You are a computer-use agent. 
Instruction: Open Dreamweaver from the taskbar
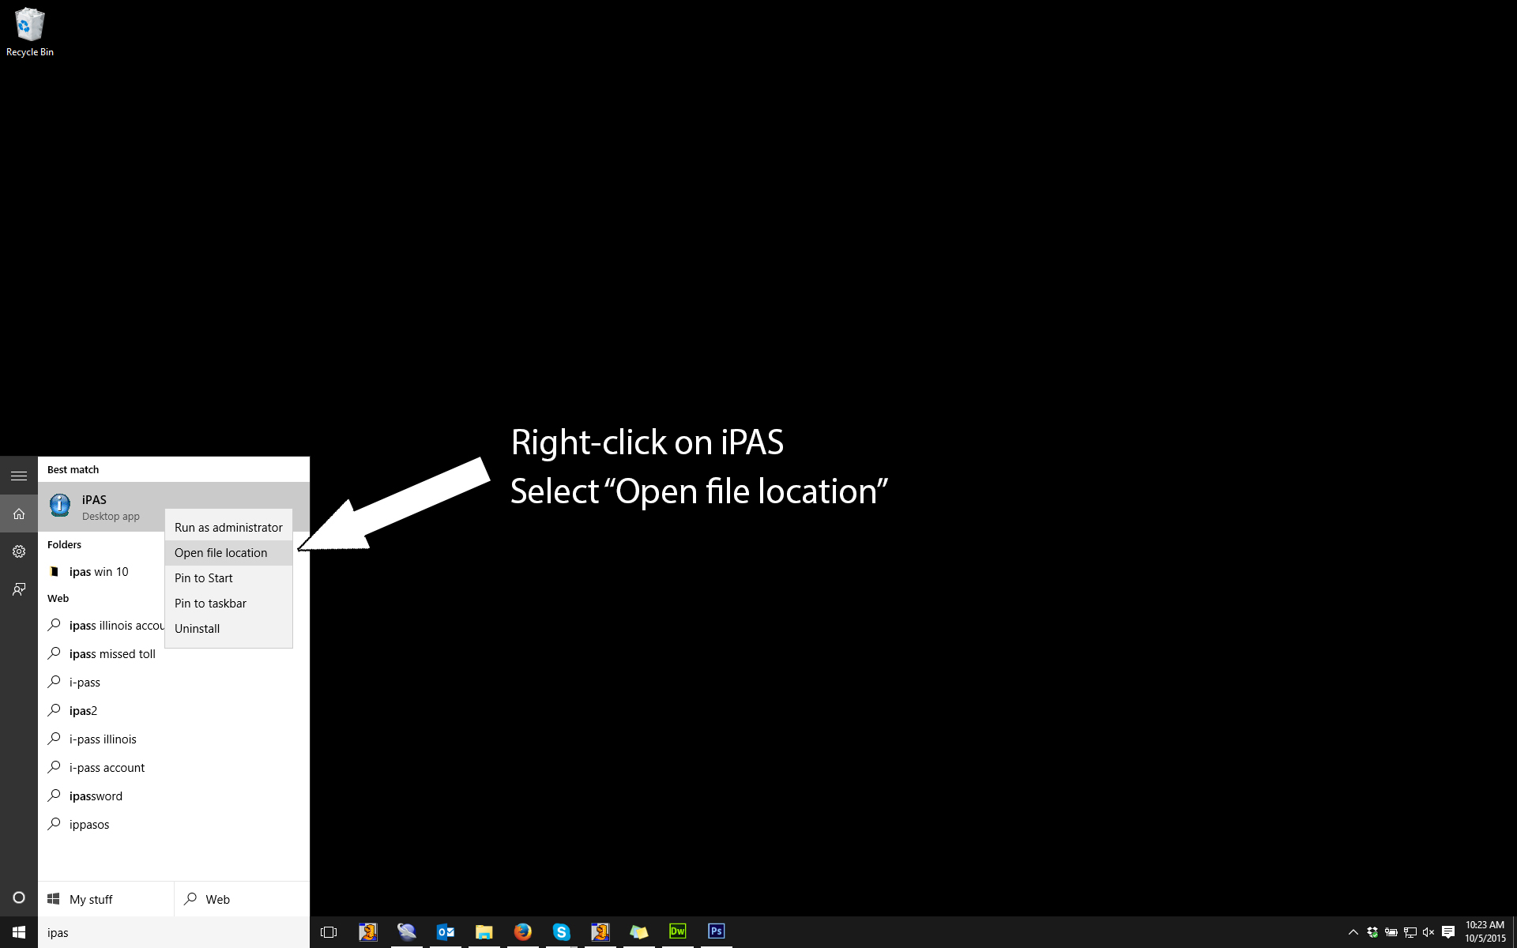click(677, 931)
